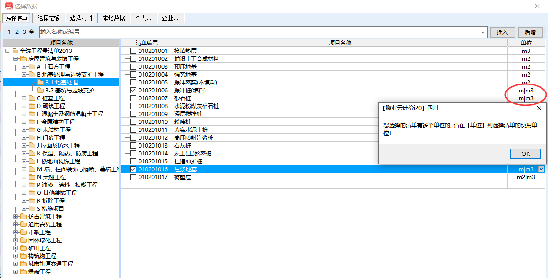Open the unit dropdown for 注浆地基
Viewport: 548px width, 278px height.
pos(541,169)
